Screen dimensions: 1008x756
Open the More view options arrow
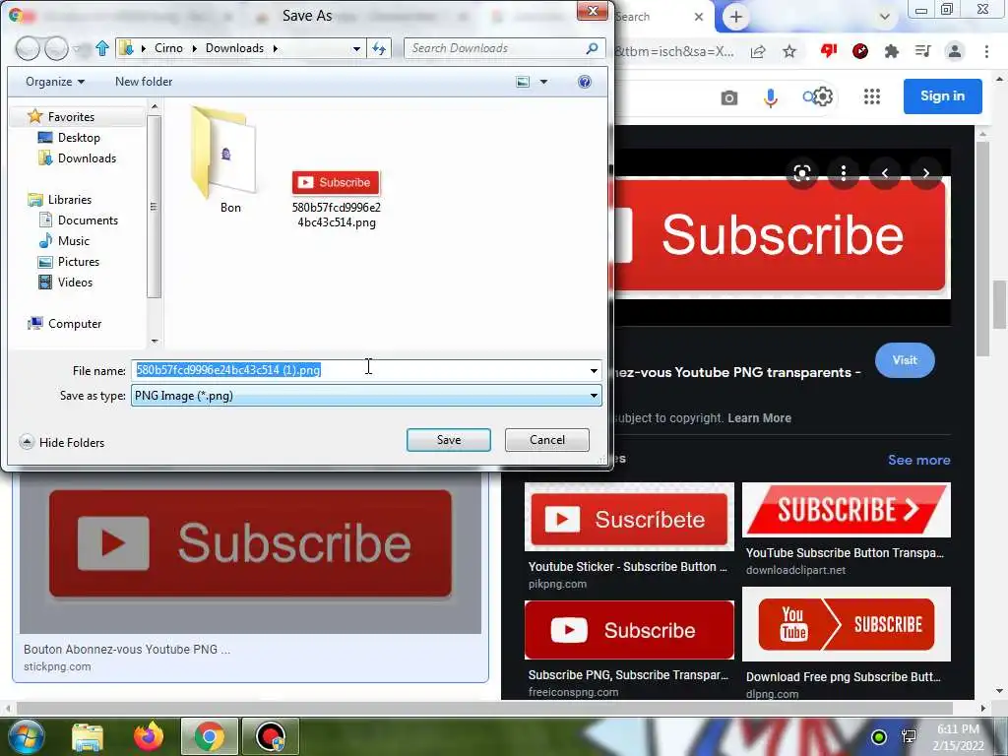click(543, 82)
